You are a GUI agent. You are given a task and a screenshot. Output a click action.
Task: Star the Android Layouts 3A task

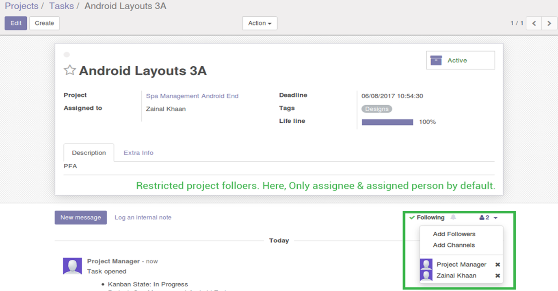click(x=70, y=70)
